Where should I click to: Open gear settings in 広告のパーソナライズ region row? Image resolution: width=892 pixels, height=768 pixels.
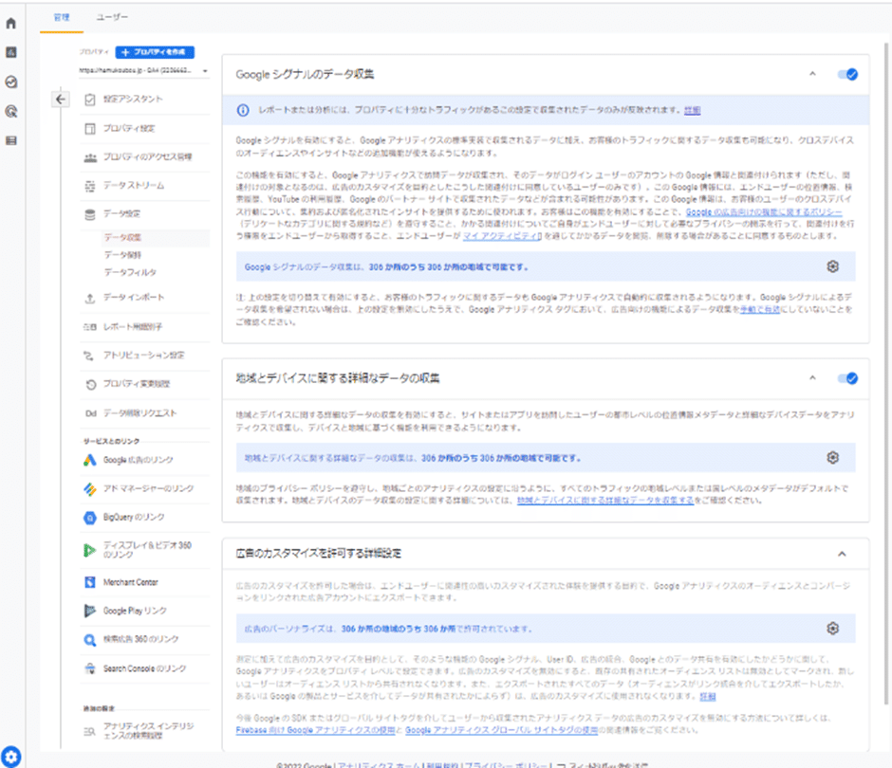833,629
